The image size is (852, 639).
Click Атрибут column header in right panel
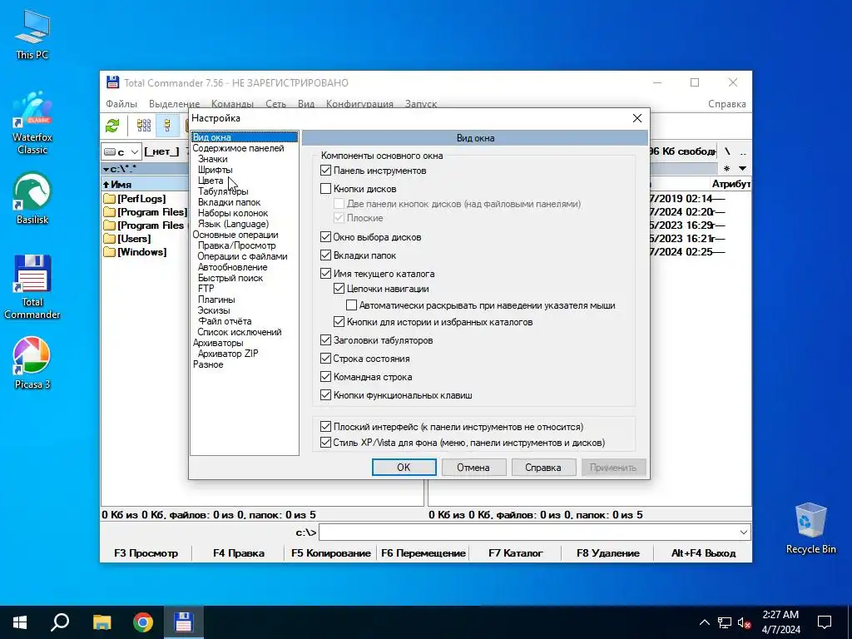pos(731,184)
